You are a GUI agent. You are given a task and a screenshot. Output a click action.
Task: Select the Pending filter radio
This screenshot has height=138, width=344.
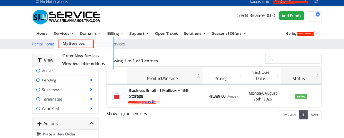pos(38,80)
